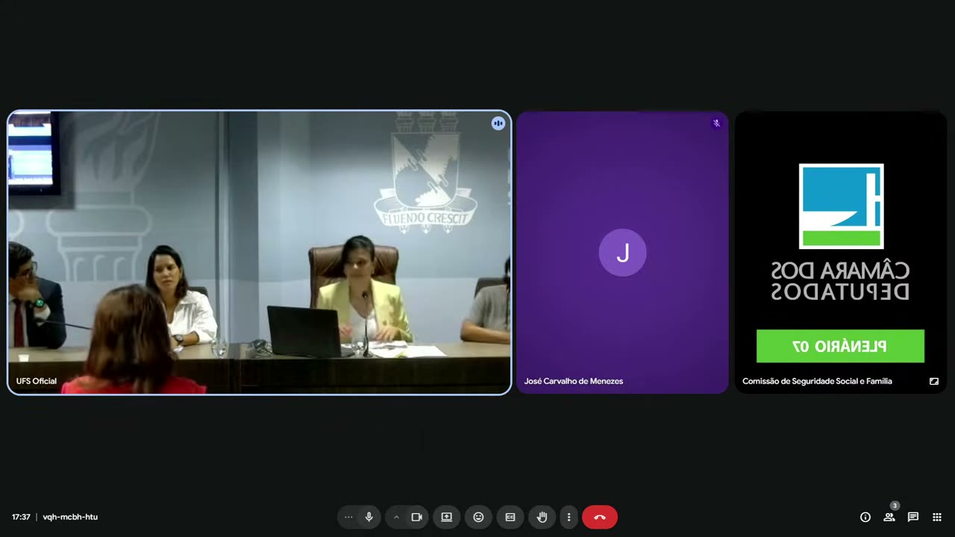Expand video settings chevron beside camera
This screenshot has height=537, width=955.
[396, 517]
